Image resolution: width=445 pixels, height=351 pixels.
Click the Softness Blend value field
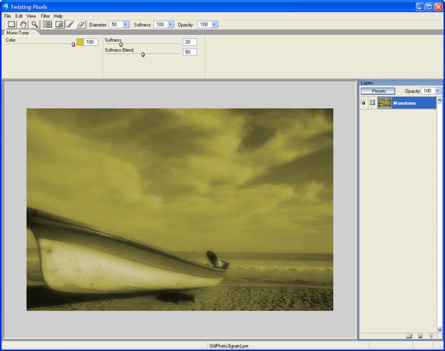189,52
